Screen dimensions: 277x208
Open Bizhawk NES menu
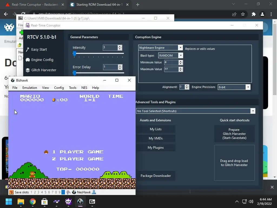84,88
